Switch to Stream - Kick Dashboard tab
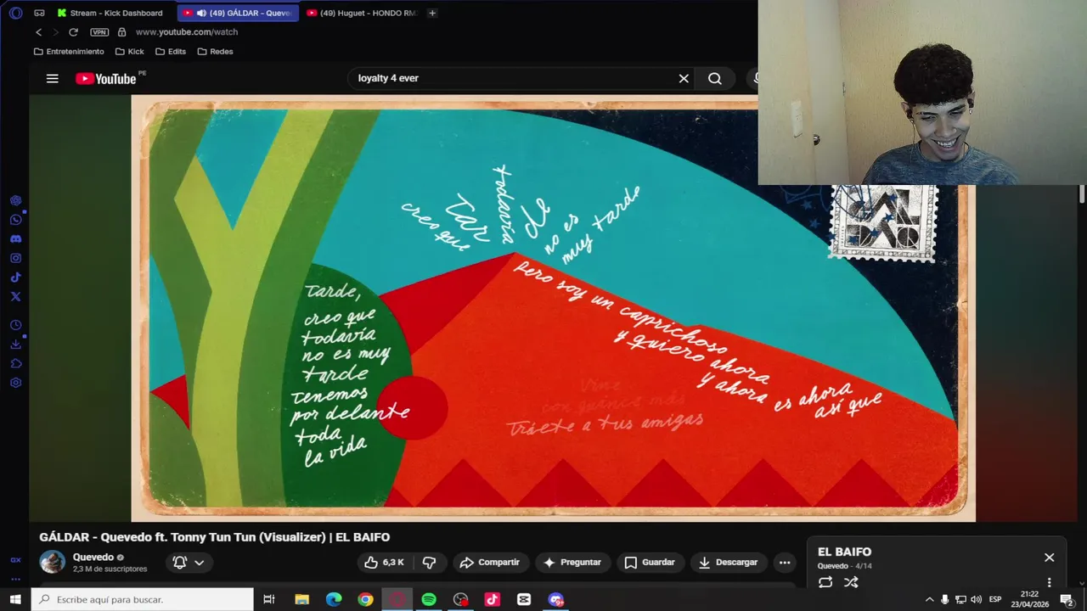 click(110, 13)
